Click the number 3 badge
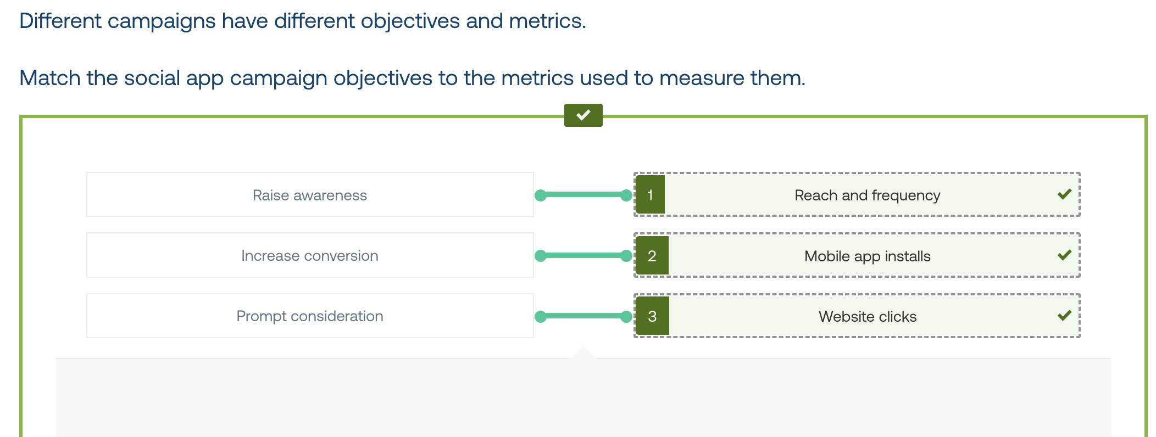Viewport: 1156px width, 437px height. click(652, 316)
